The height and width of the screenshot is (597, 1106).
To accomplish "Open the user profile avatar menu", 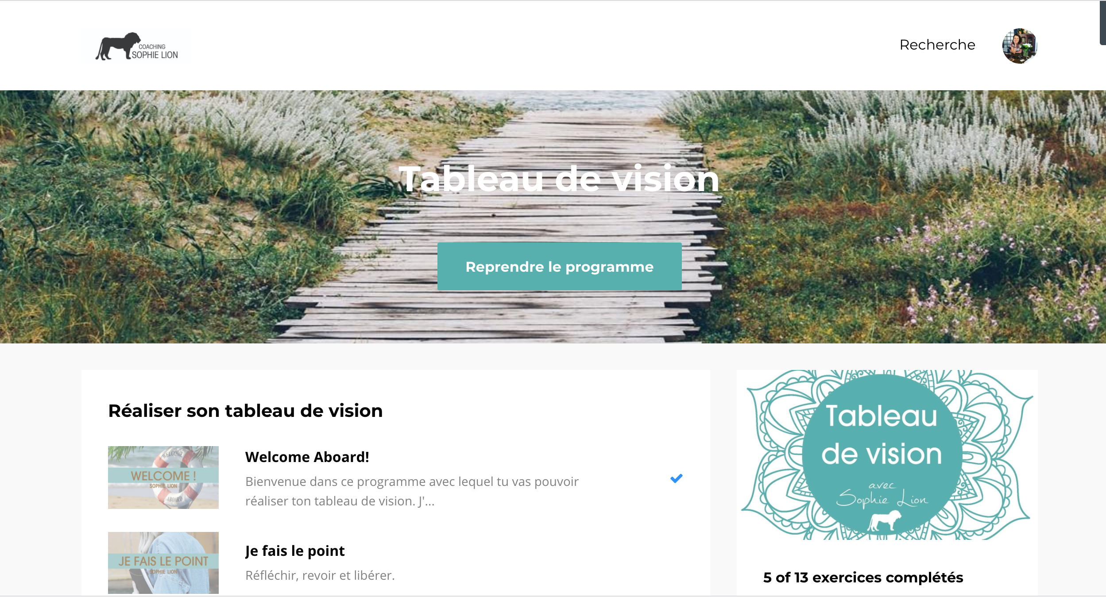I will 1020,46.
